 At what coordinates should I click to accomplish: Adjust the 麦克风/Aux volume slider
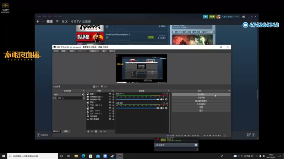(x=138, y=99)
